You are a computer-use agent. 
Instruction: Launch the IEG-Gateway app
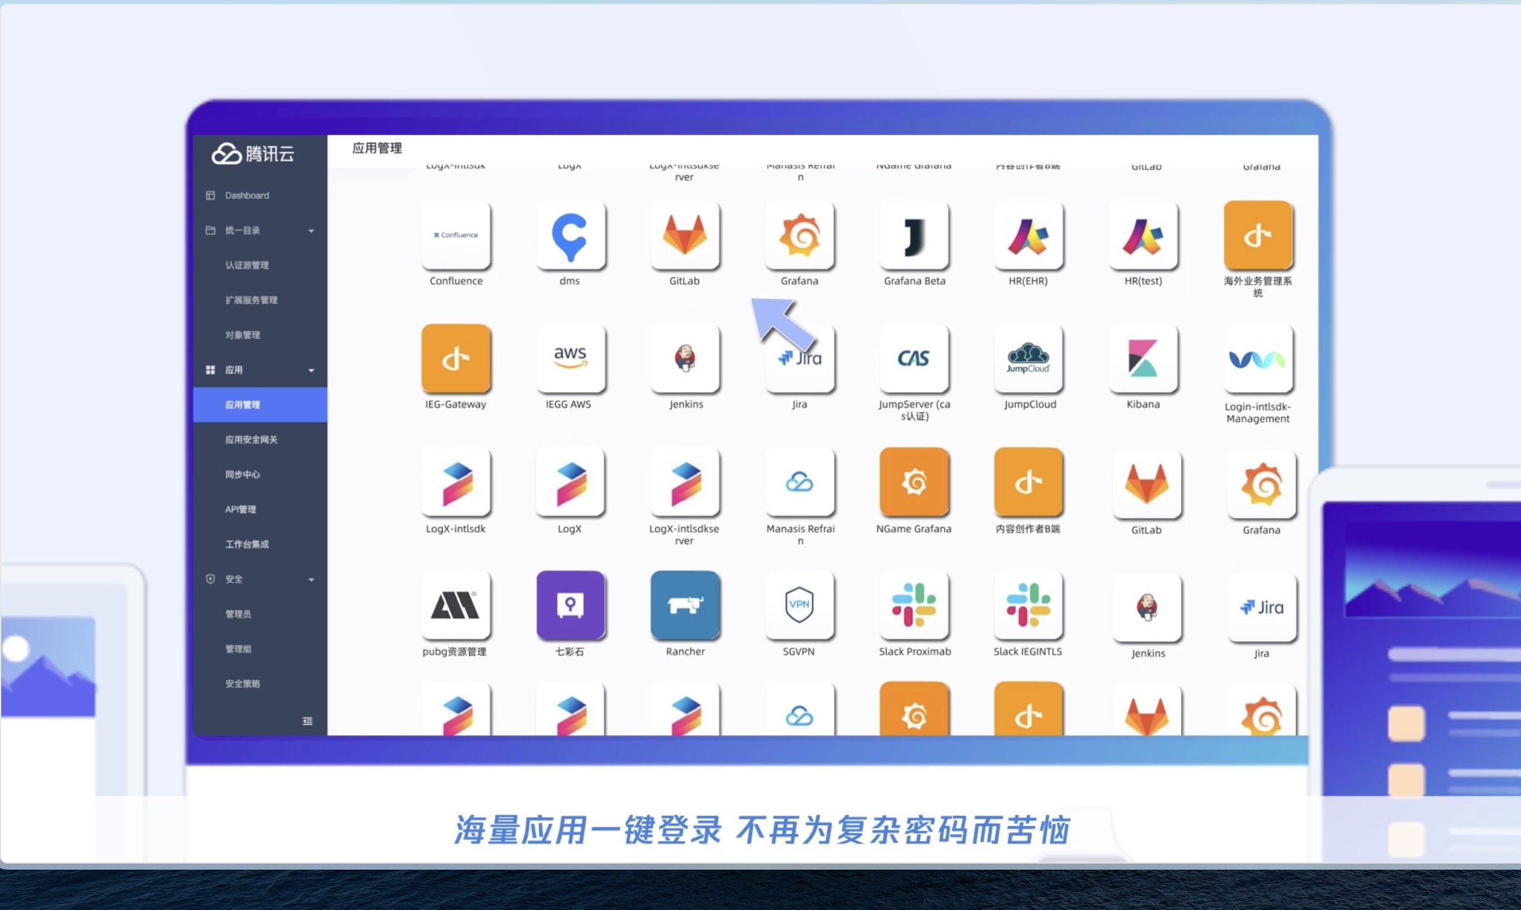456,359
